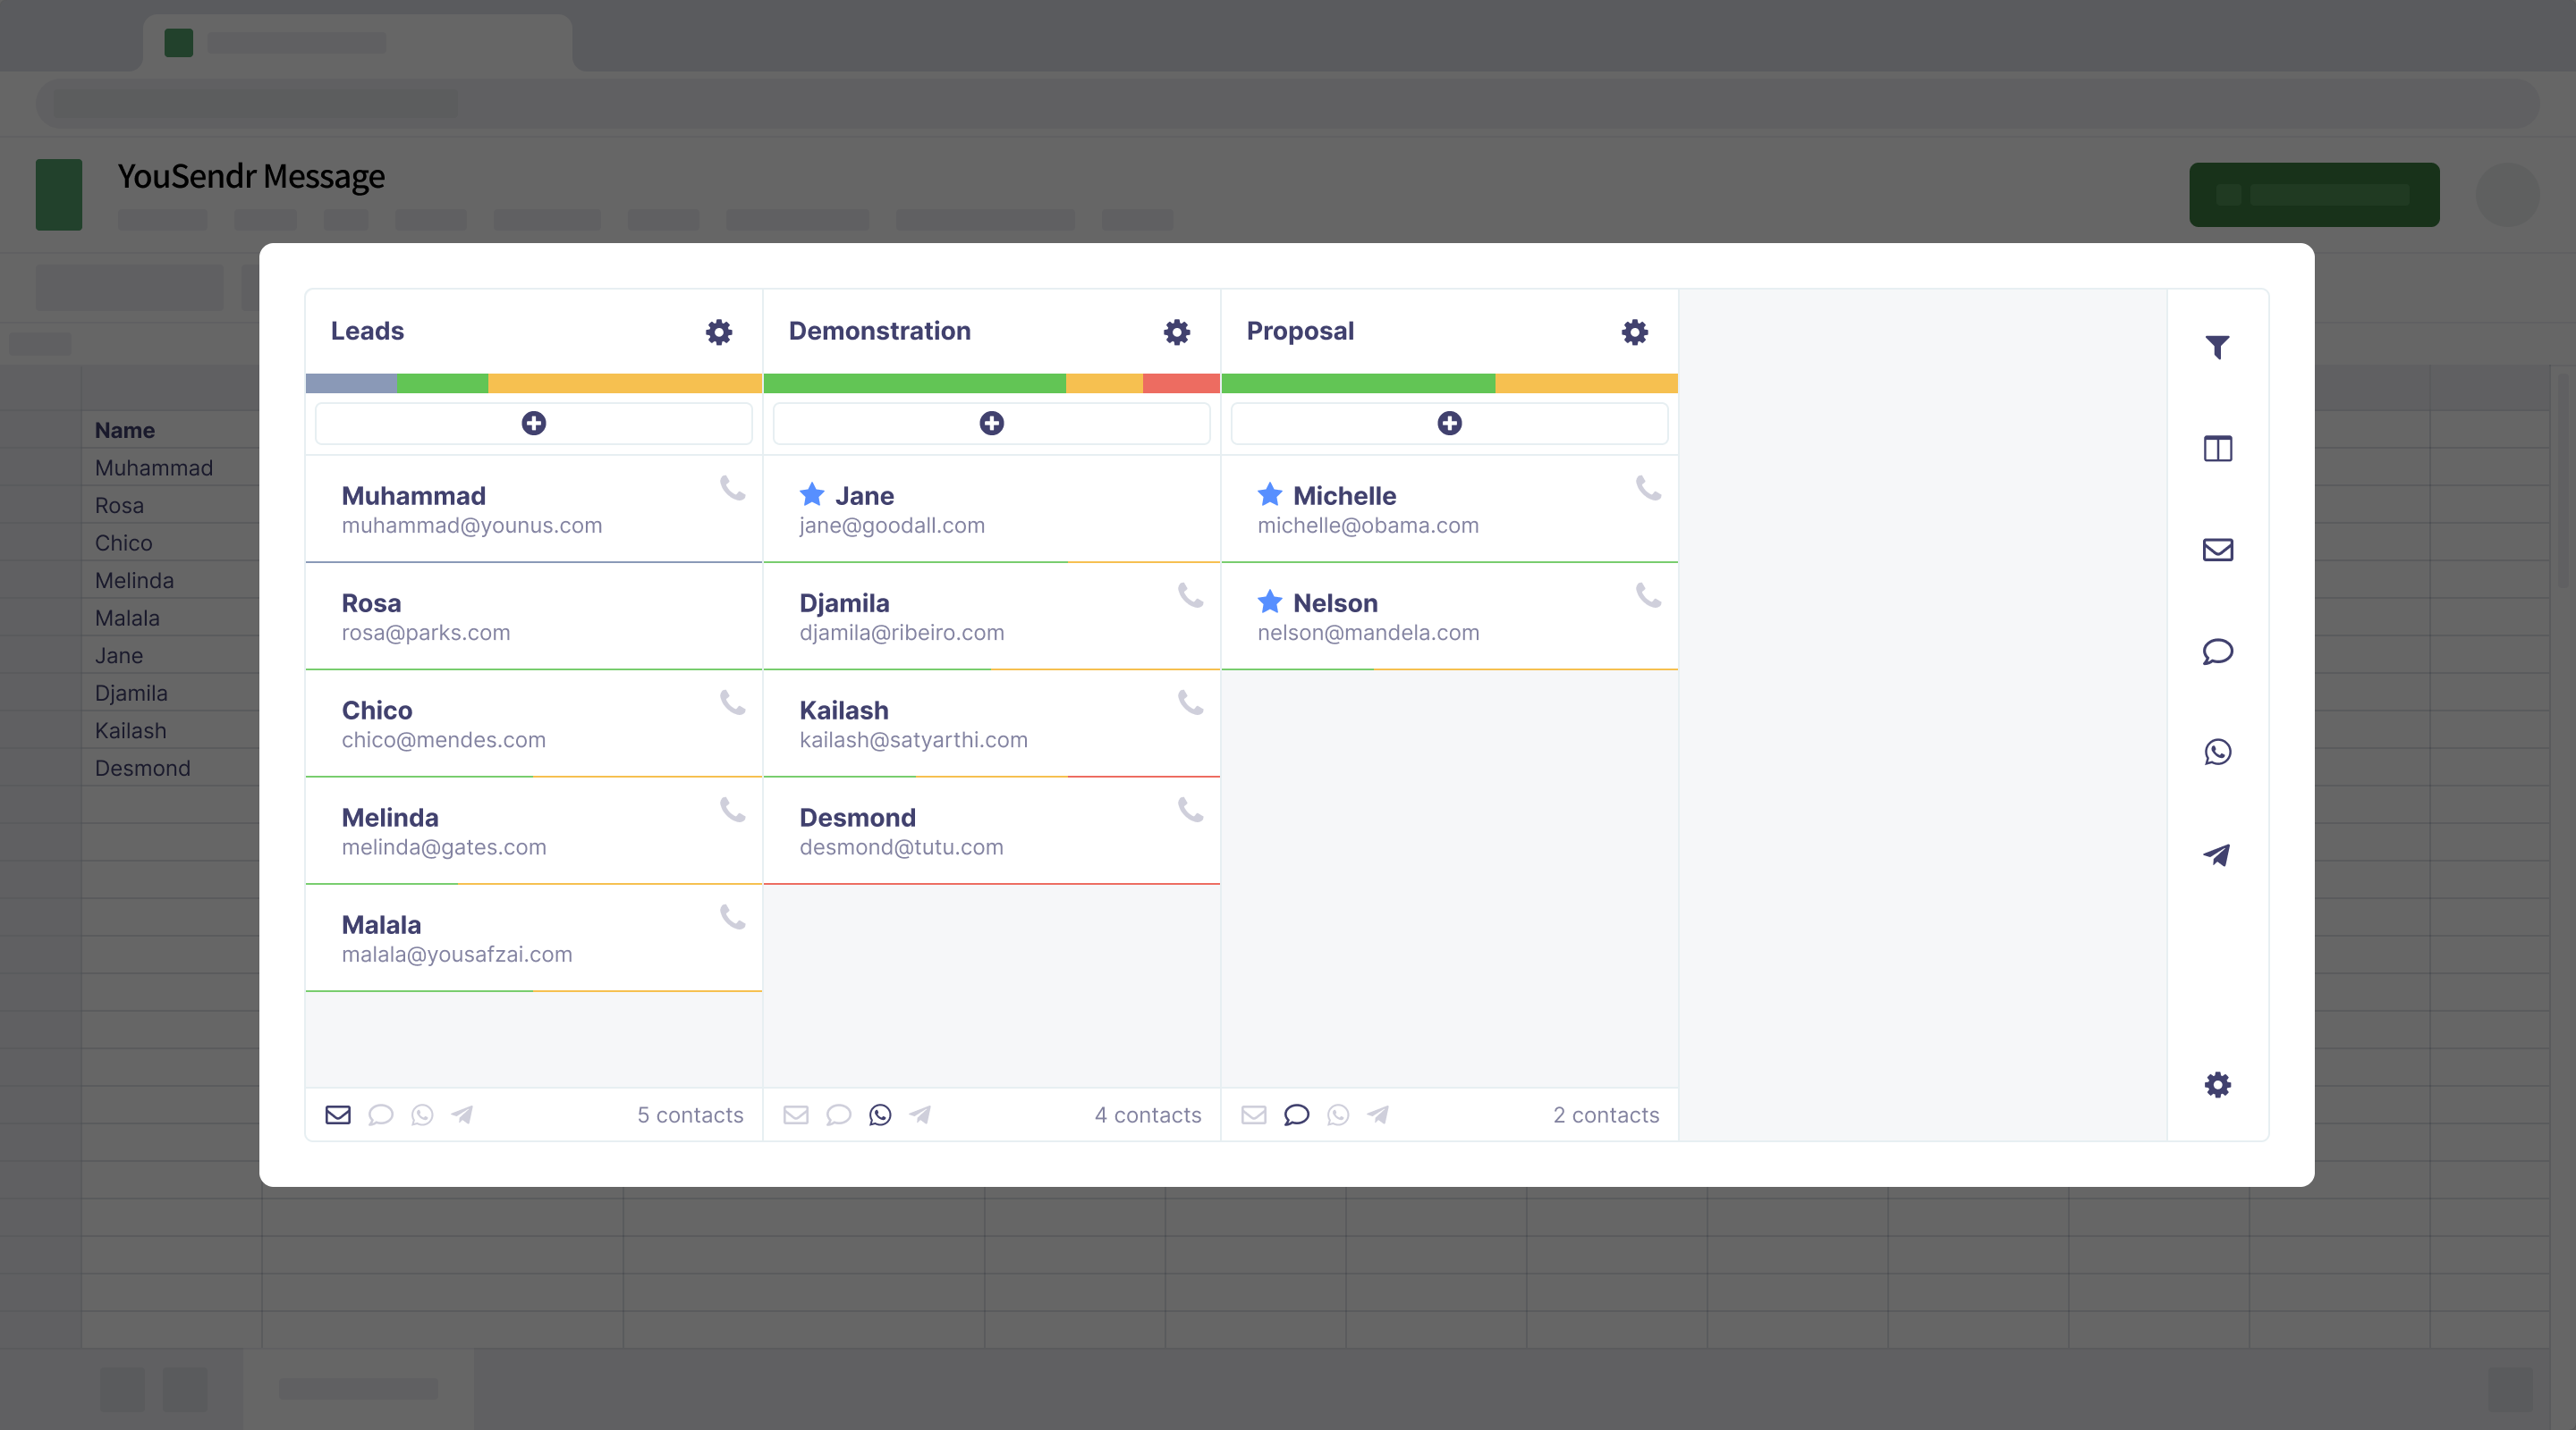The width and height of the screenshot is (2576, 1430).
Task: Select Telegram icon in Demonstration footer
Action: (920, 1115)
